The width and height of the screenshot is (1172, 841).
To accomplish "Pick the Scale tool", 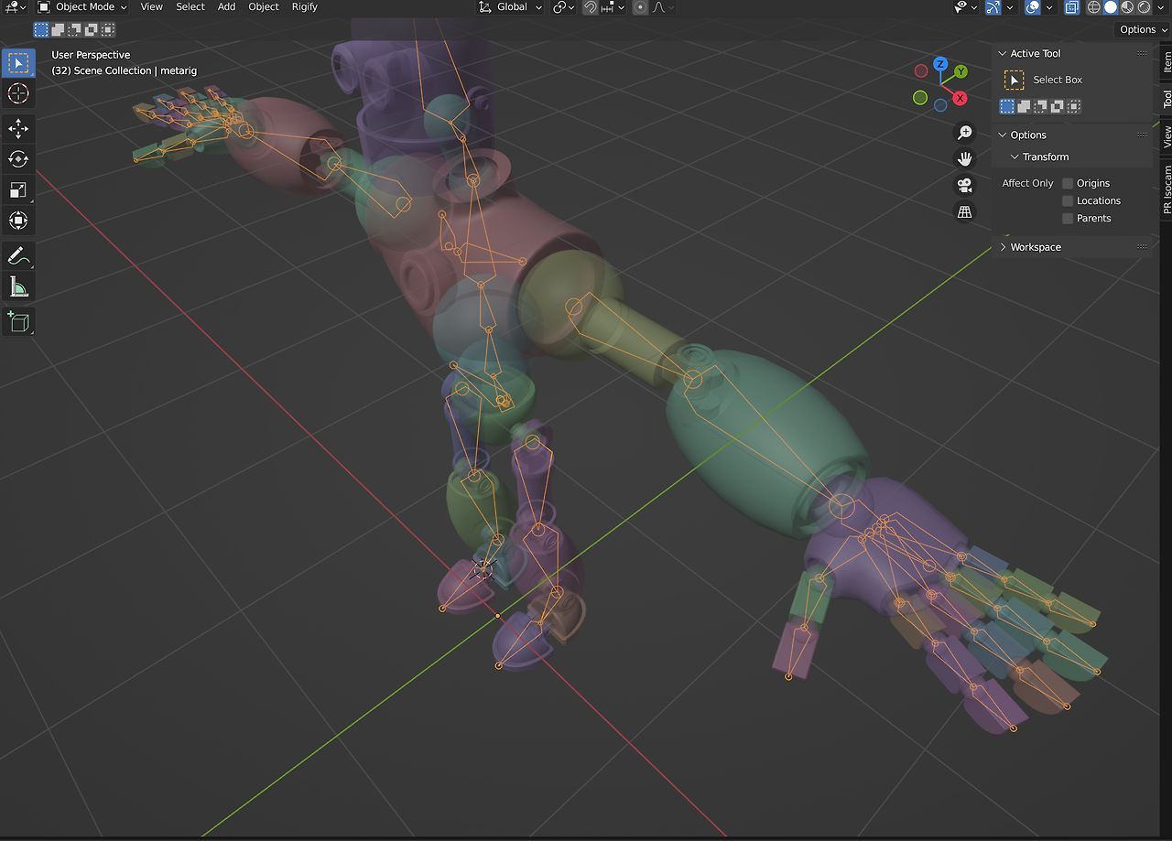I will [x=18, y=190].
